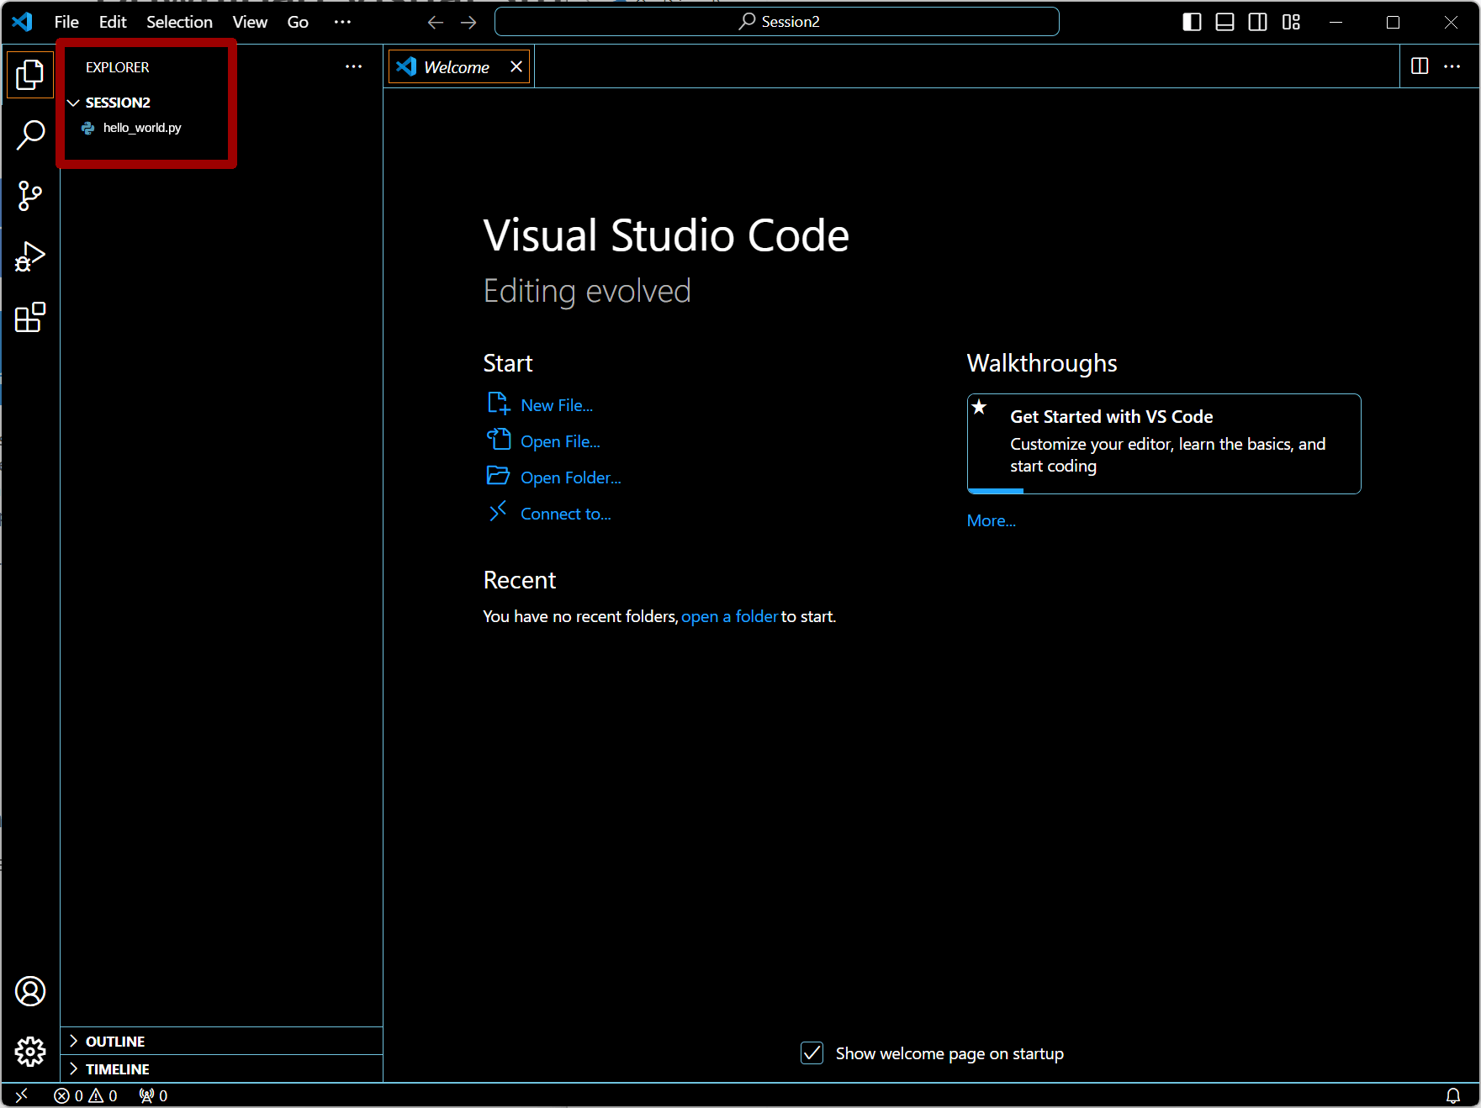Open the Source Control view
Image resolution: width=1481 pixels, height=1108 pixels.
[30, 196]
